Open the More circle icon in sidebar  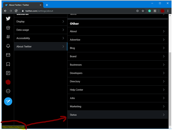8,91
